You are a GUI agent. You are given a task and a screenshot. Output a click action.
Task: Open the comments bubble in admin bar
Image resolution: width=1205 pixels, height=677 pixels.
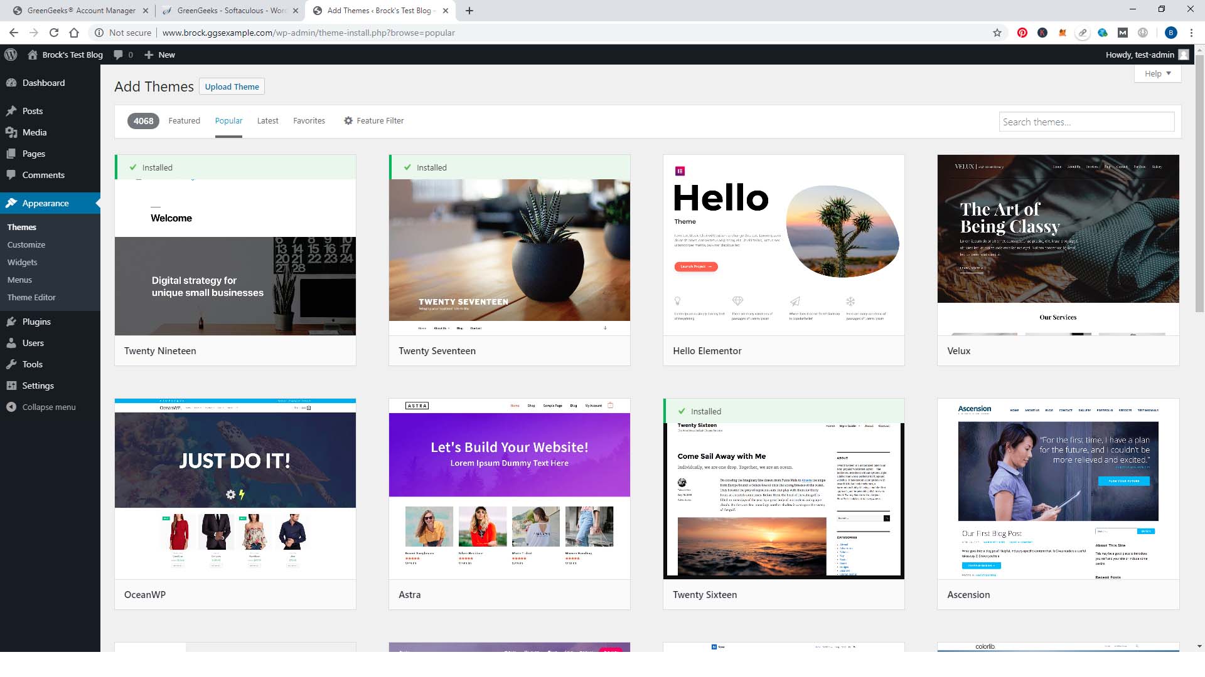pyautogui.click(x=123, y=55)
